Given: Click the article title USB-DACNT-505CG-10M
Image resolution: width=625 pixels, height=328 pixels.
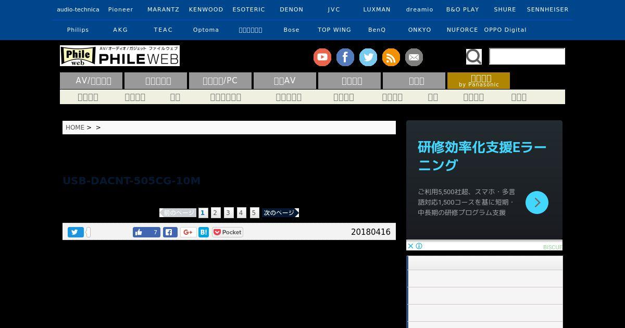Looking at the screenshot, I should (132, 181).
